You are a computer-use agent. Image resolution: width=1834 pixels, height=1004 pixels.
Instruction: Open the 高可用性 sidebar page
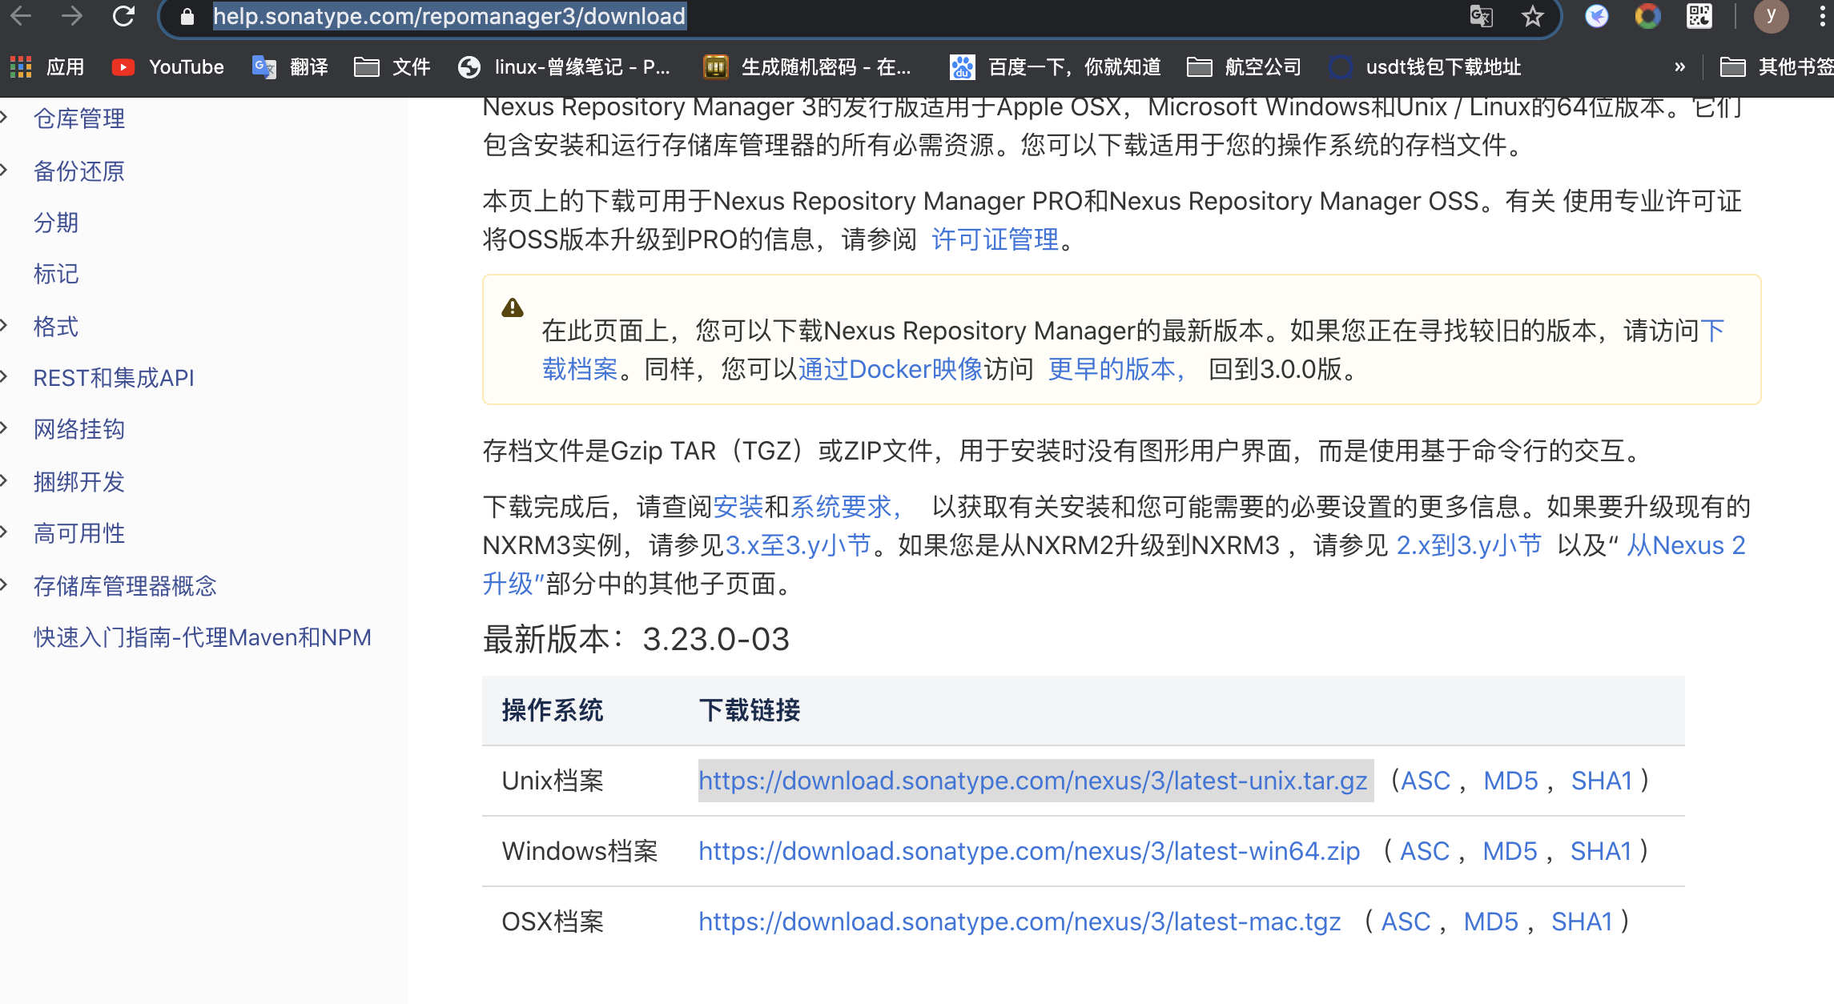(x=79, y=532)
